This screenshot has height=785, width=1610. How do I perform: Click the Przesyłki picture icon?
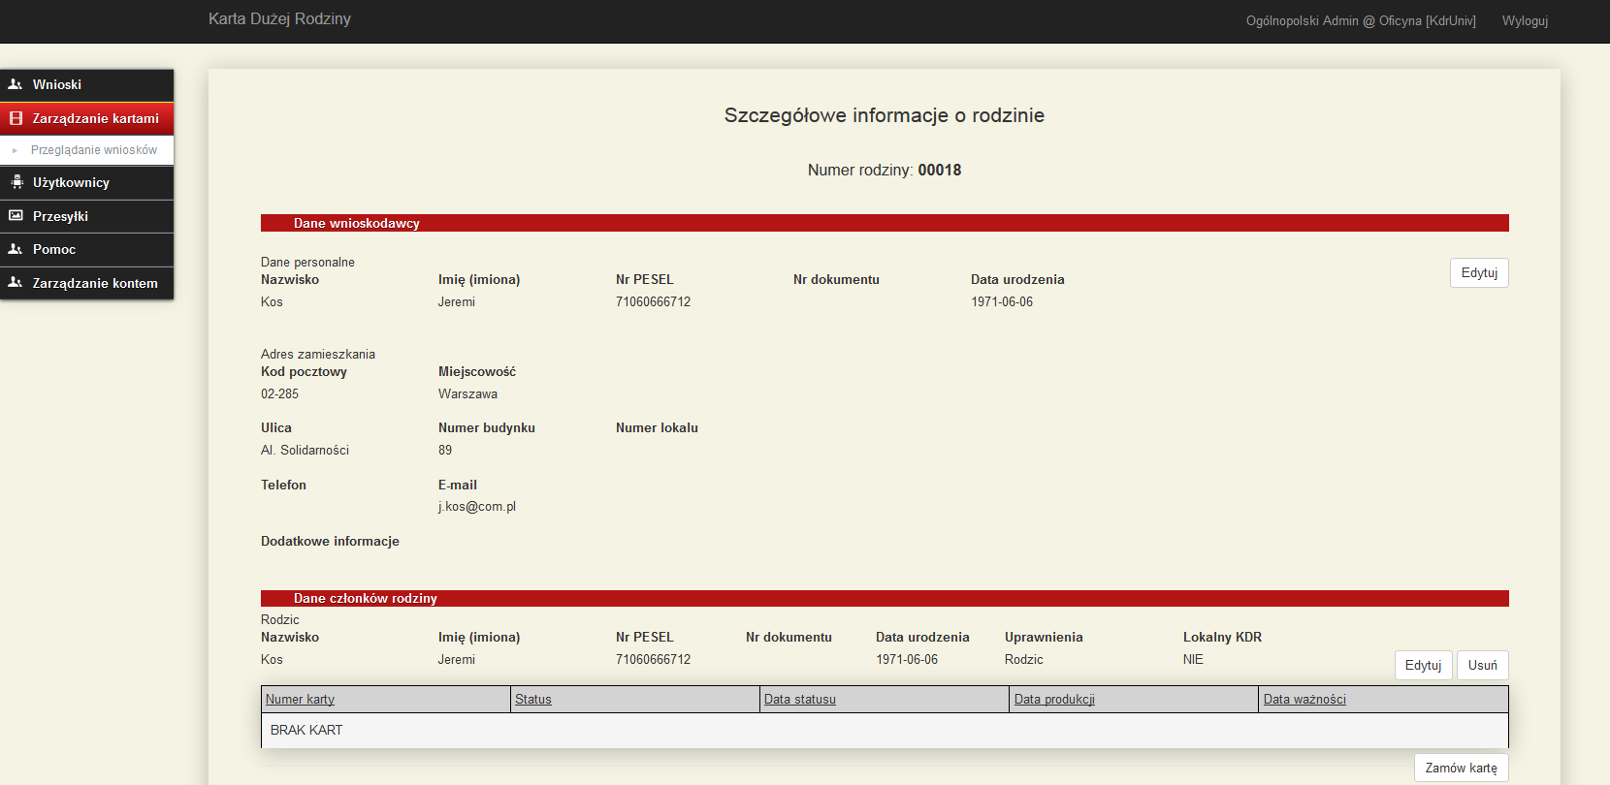pyautogui.click(x=16, y=216)
